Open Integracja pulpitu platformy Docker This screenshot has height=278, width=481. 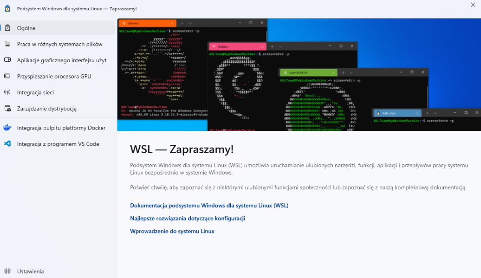click(x=58, y=128)
